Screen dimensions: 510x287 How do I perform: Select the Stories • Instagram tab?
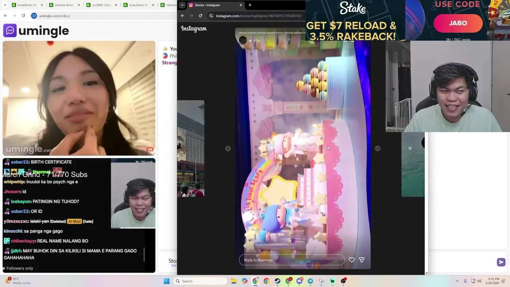[215, 5]
